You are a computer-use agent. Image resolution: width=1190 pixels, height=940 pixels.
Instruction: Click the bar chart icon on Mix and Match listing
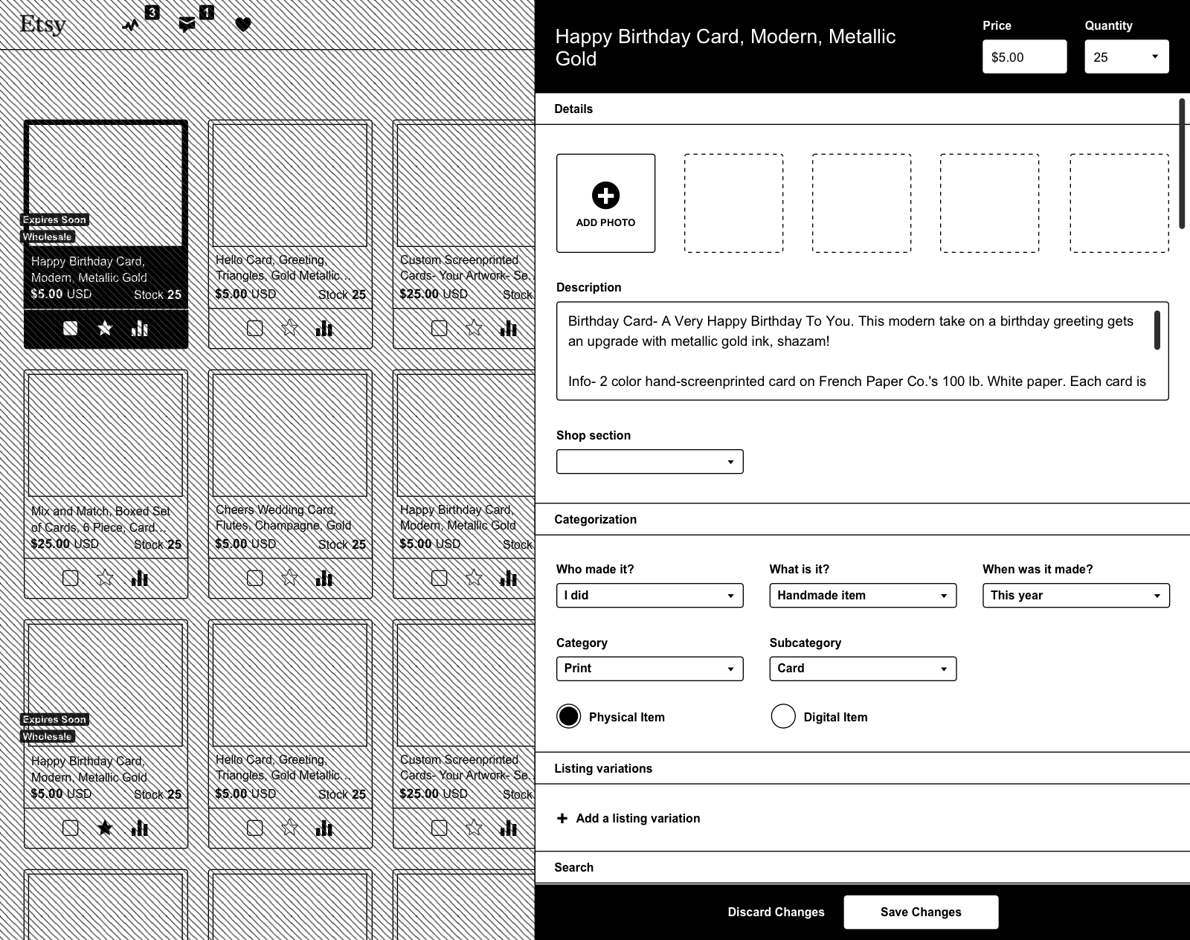(140, 577)
